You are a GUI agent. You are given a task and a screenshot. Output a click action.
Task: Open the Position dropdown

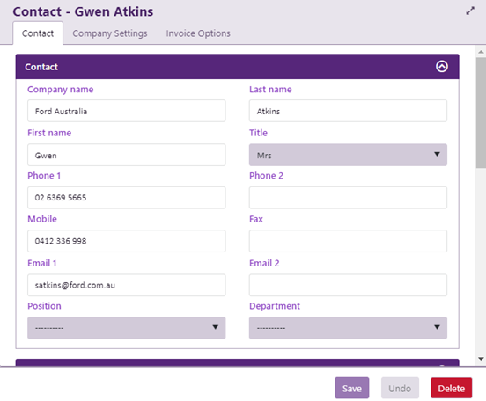tap(127, 328)
